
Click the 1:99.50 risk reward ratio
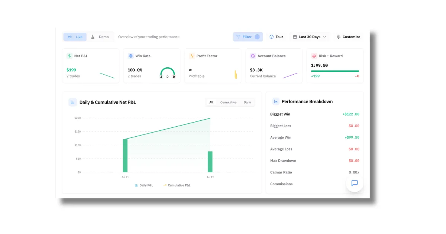click(x=319, y=65)
